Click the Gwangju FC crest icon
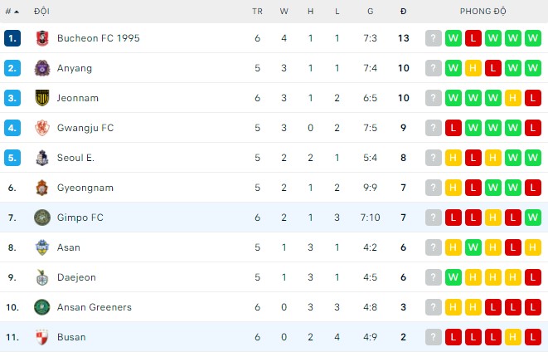The height and width of the screenshot is (357, 548). [x=42, y=128]
